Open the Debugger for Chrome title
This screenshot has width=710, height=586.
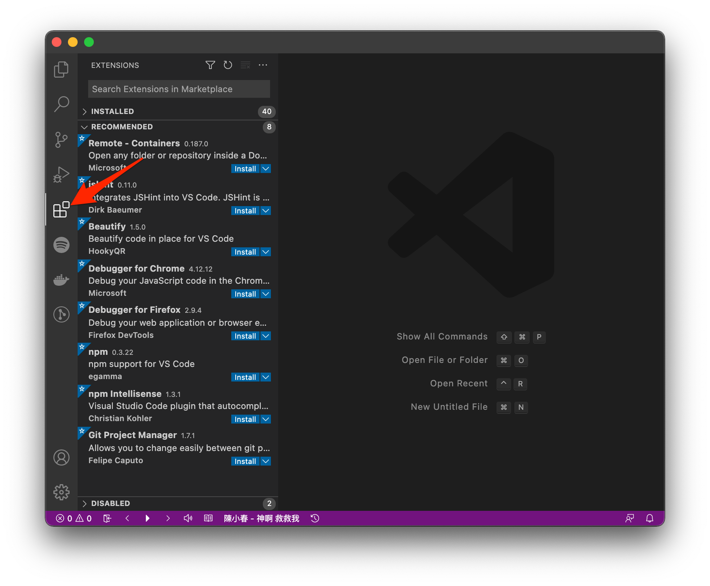click(x=137, y=269)
